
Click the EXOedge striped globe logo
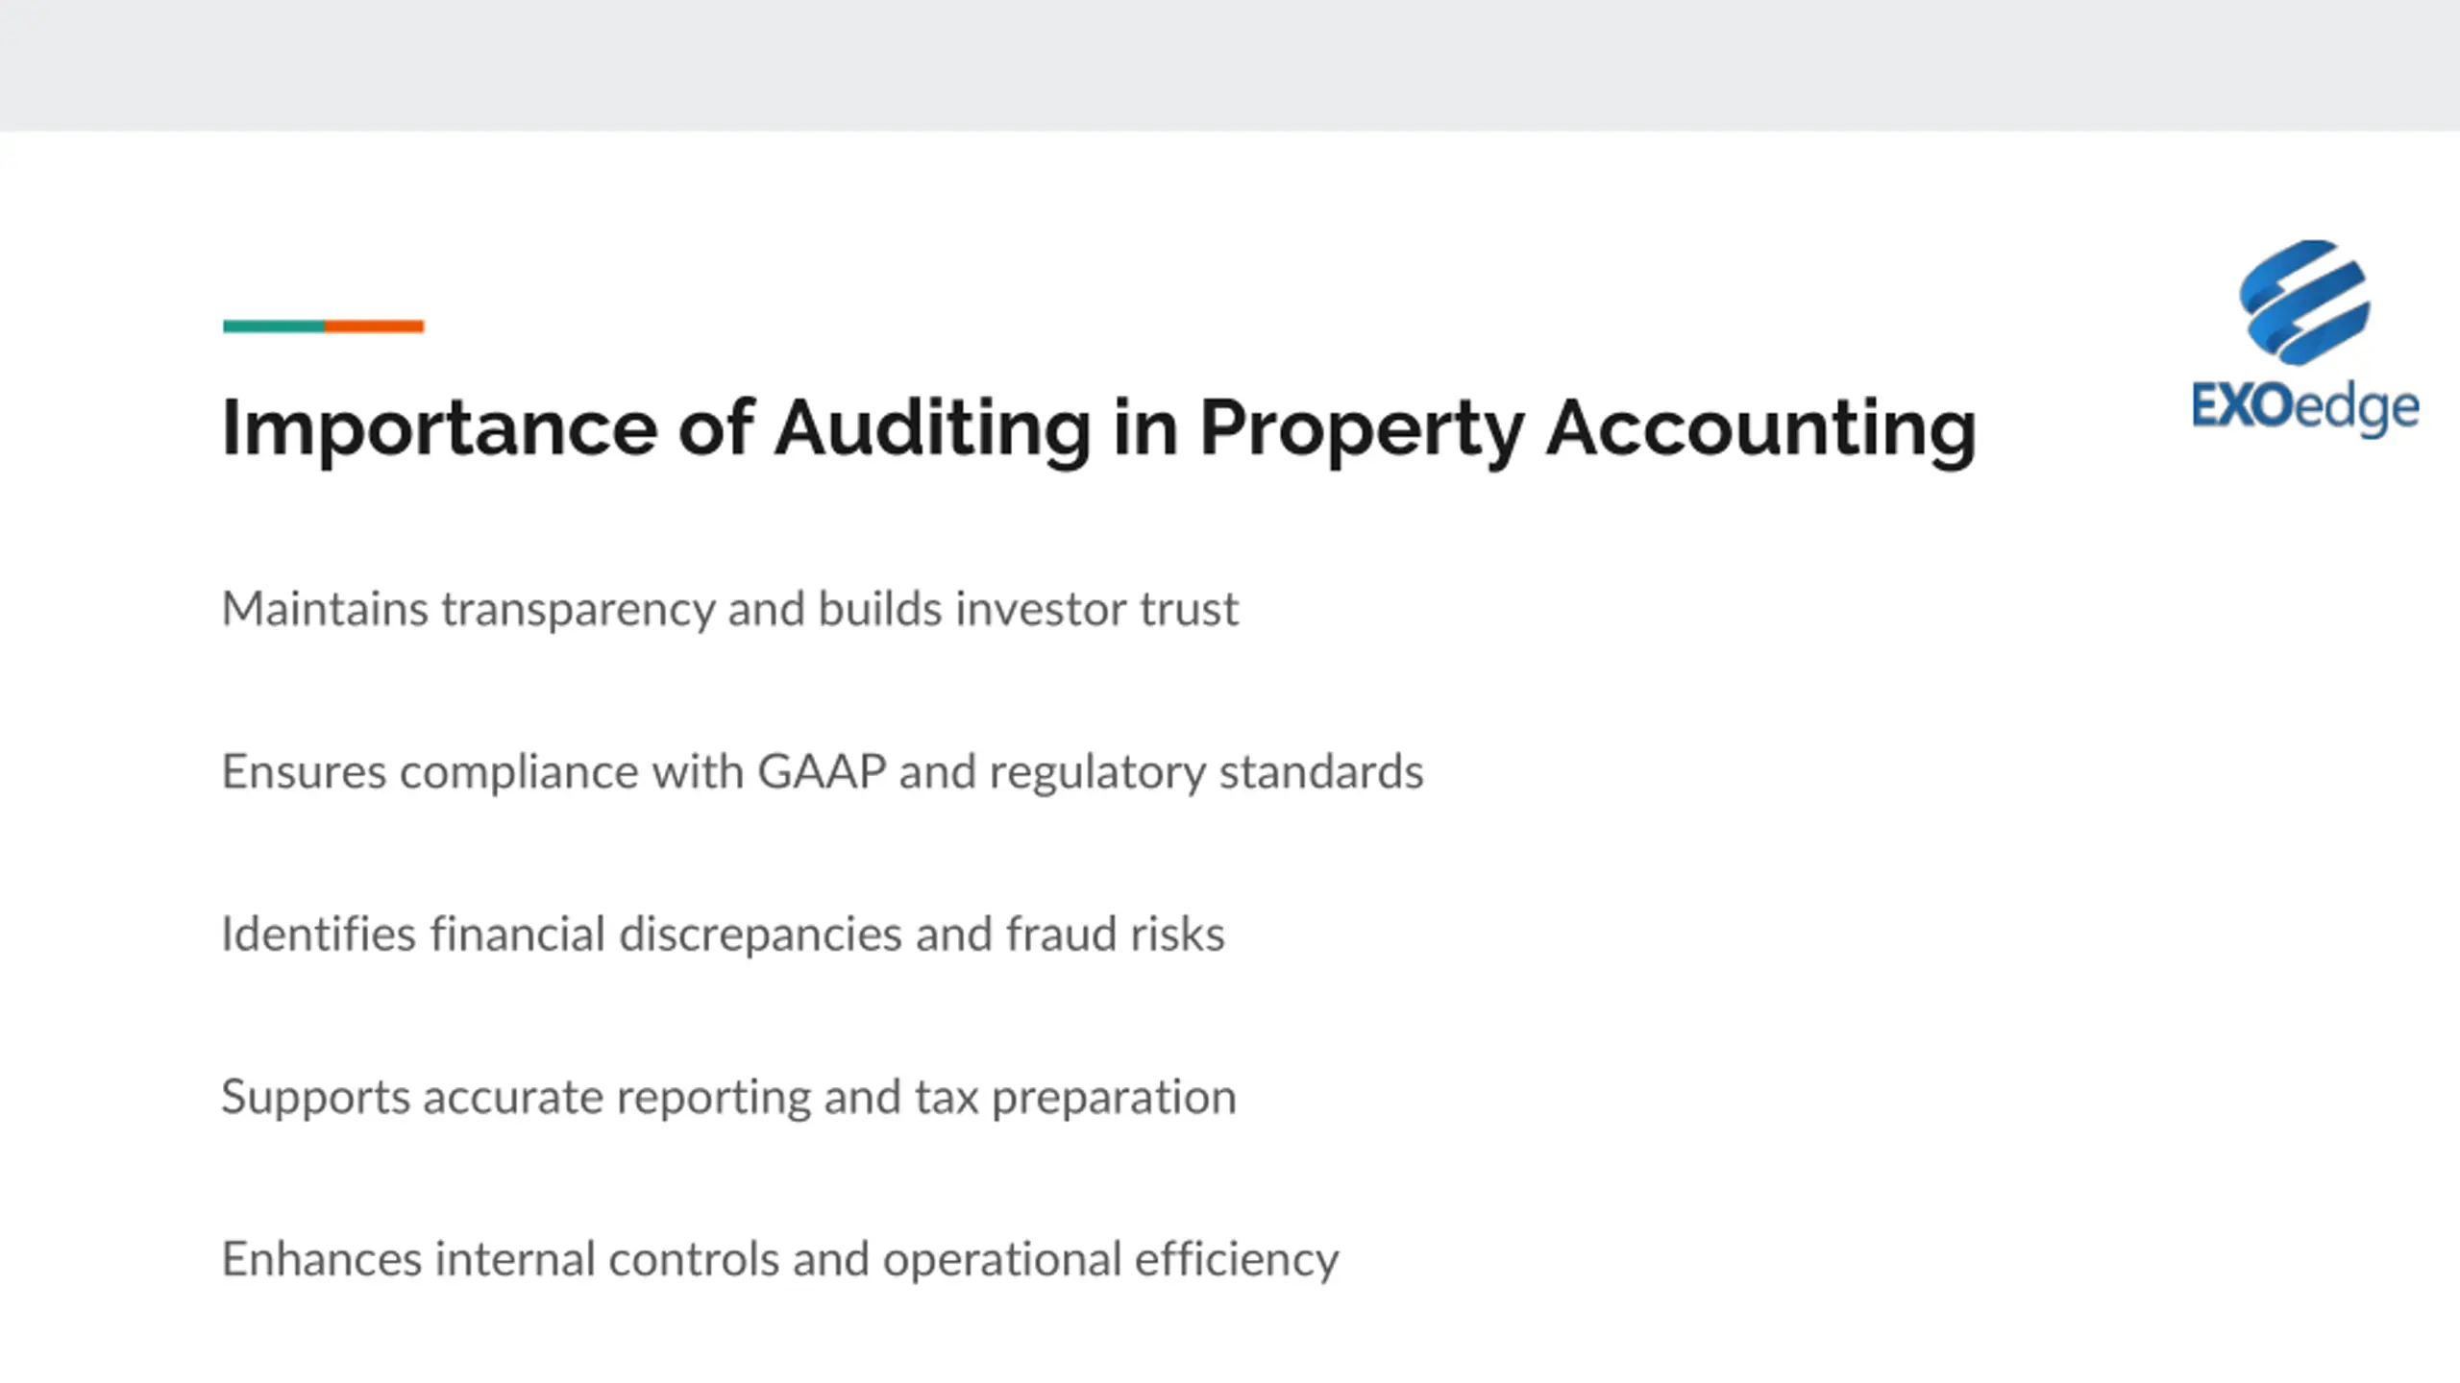click(x=2304, y=303)
